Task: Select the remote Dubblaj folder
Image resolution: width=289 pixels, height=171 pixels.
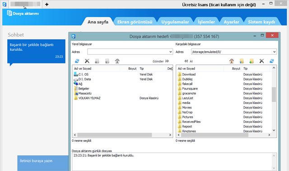Action: coord(185,79)
